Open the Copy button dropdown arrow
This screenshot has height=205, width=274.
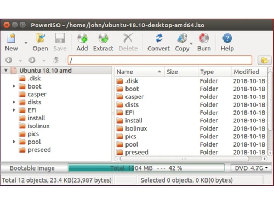click(191, 44)
